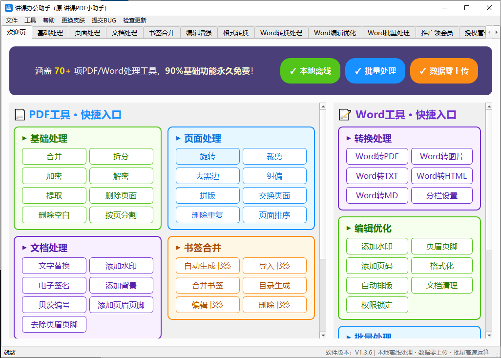Image resolution: width=501 pixels, height=358 pixels.
Task: Switch to the 文档处理 tab
Action: [125, 33]
